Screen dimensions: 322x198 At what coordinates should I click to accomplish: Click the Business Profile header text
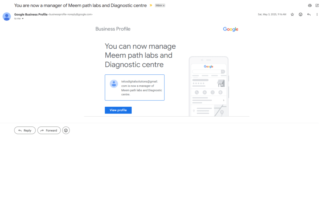[x=113, y=29]
